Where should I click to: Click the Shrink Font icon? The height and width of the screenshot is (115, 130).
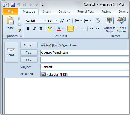pos(68,21)
